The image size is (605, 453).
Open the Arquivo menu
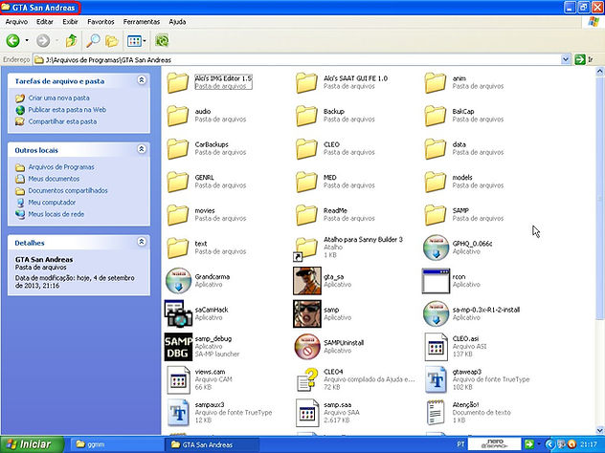click(x=16, y=22)
